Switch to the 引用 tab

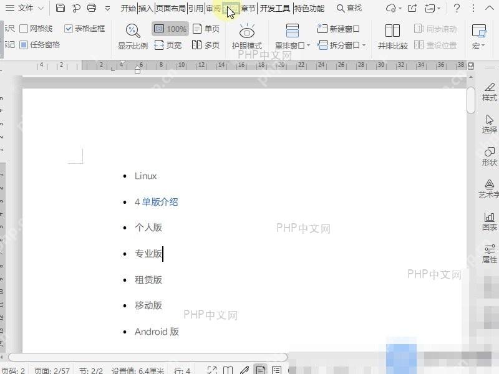196,9
